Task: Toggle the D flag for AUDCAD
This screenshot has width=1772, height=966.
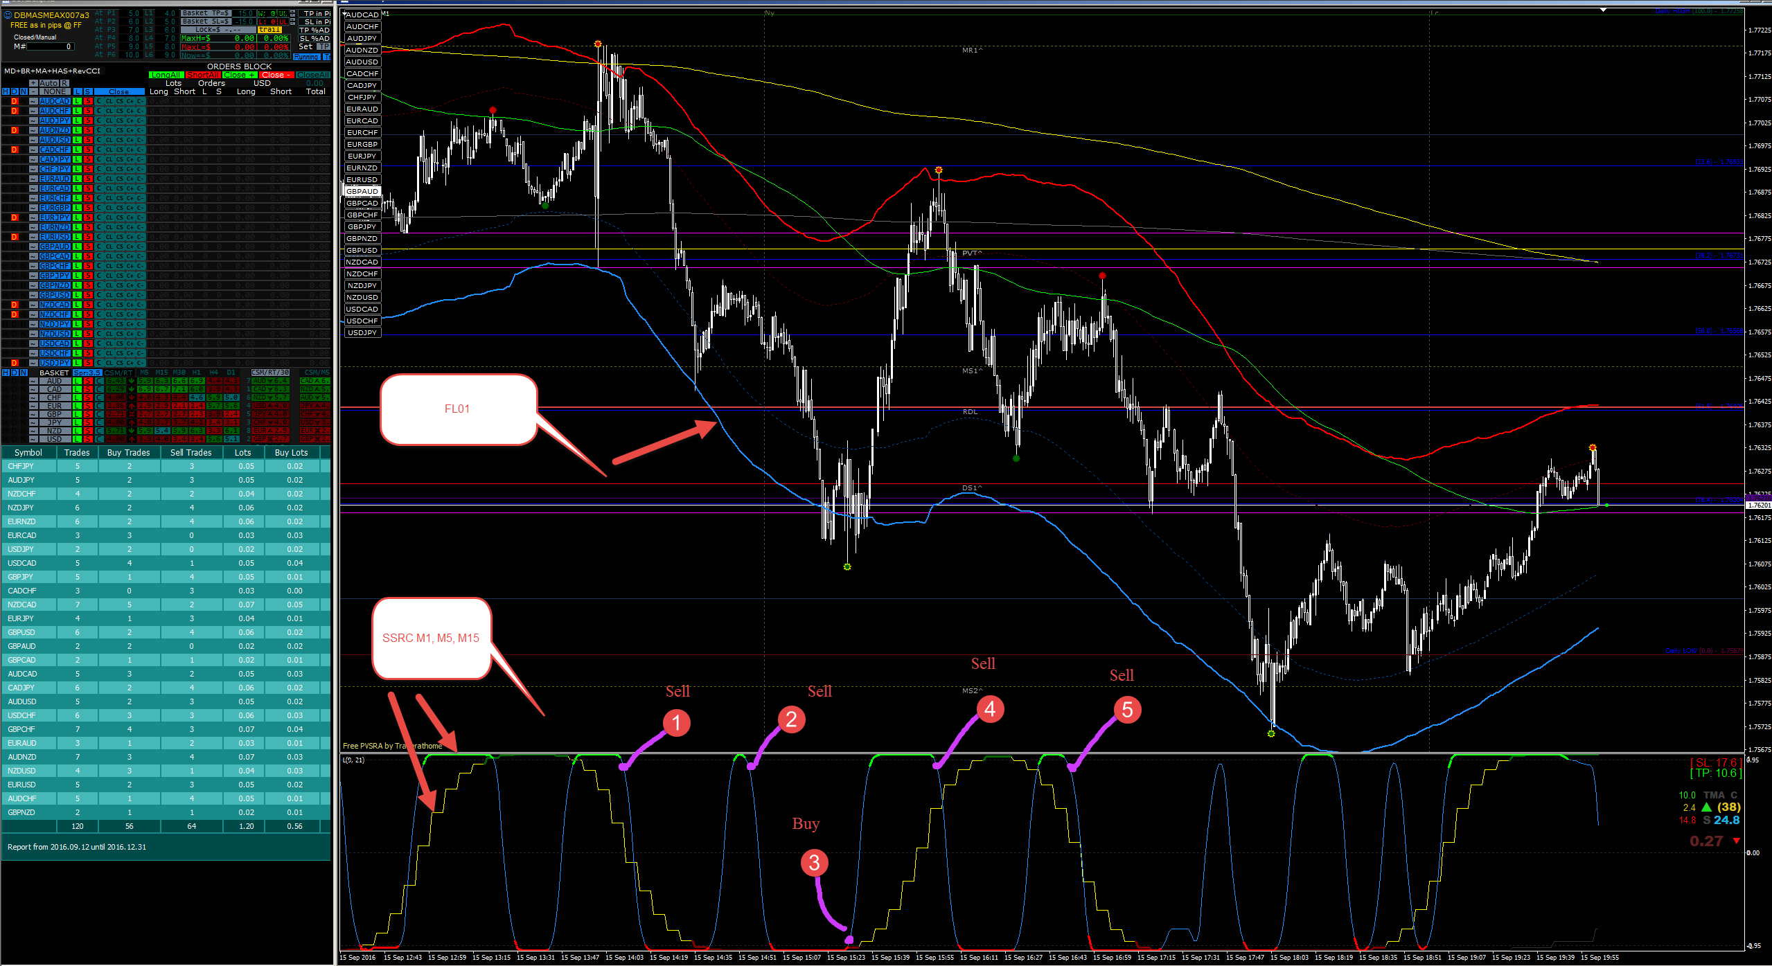Action: click(x=15, y=101)
